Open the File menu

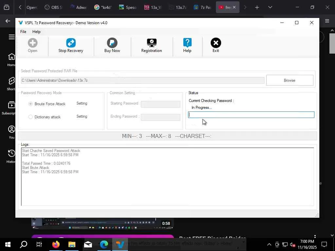[x=23, y=32]
